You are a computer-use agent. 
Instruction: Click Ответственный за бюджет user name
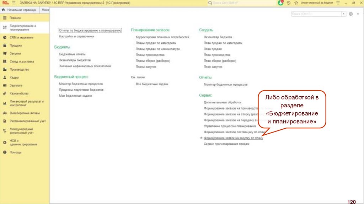point(317,3)
